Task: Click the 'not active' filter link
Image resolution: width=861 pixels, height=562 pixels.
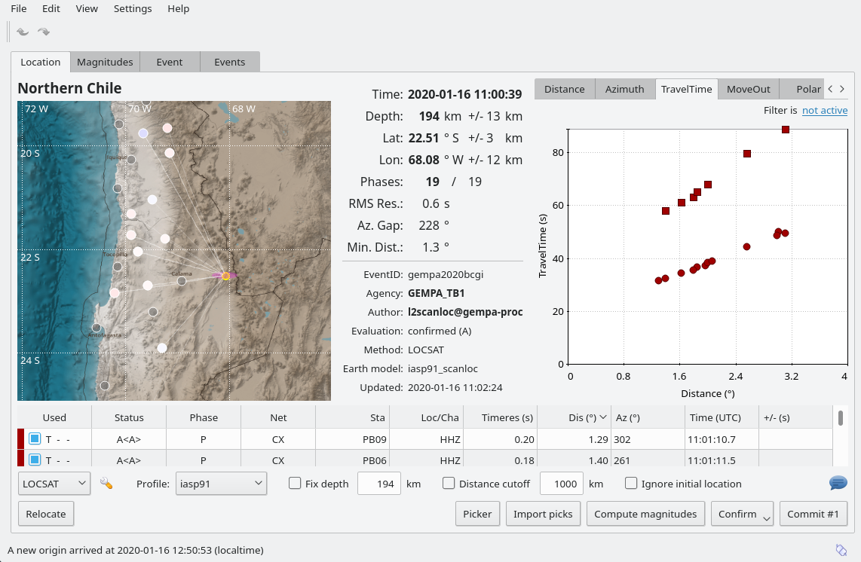Action: point(824,111)
